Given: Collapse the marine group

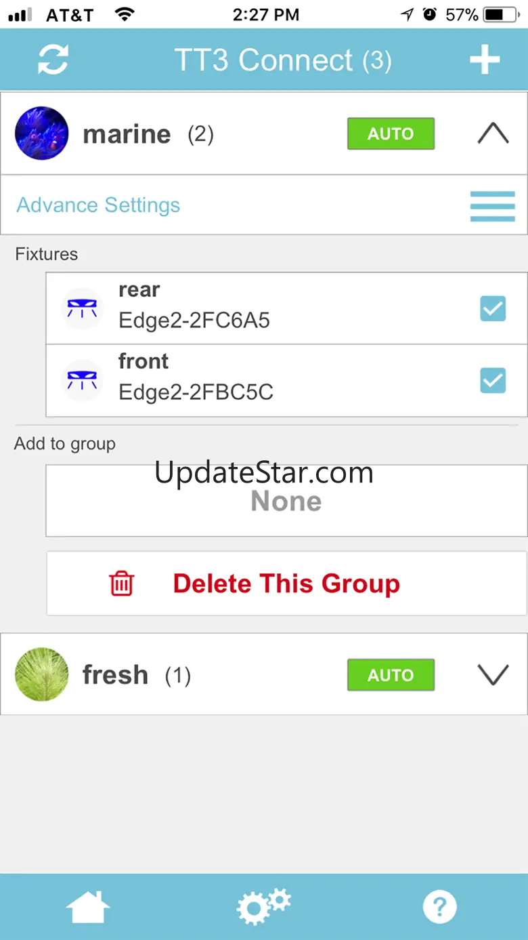Looking at the screenshot, I should (x=493, y=134).
